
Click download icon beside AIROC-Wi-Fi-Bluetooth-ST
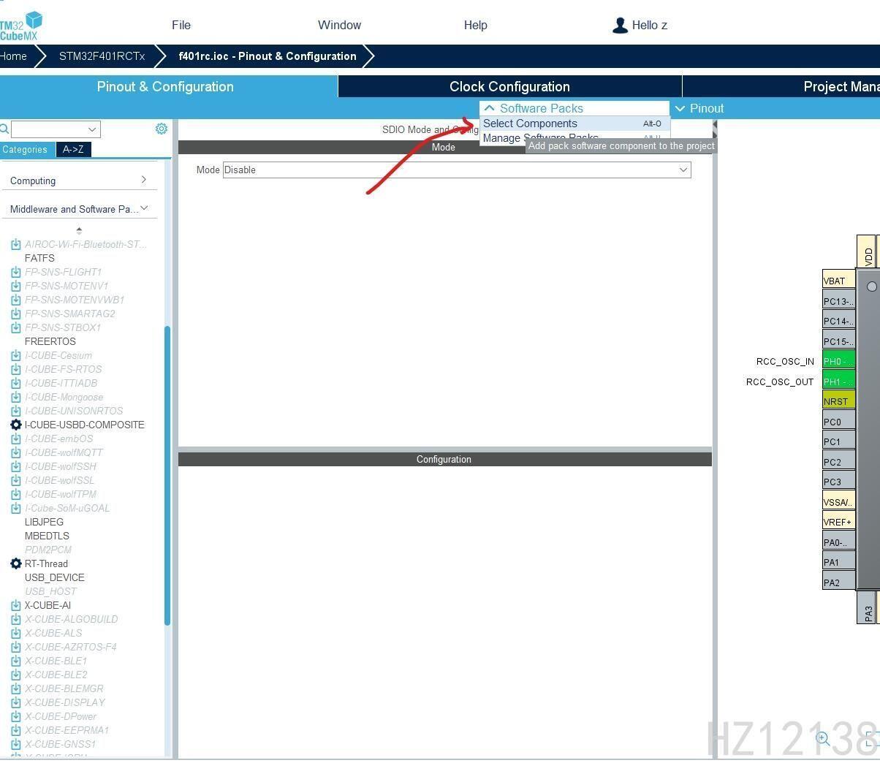coord(15,244)
